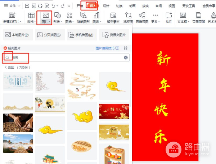The image size is (216, 164).
Task: Select the red 金猪贺岁 thumbnail
Action: [114, 112]
